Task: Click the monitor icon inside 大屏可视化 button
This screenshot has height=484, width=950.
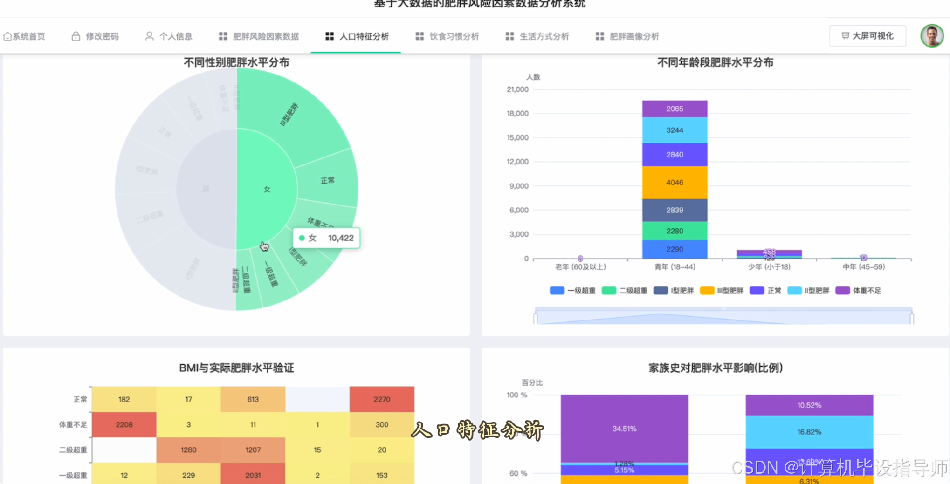Action: [x=846, y=36]
